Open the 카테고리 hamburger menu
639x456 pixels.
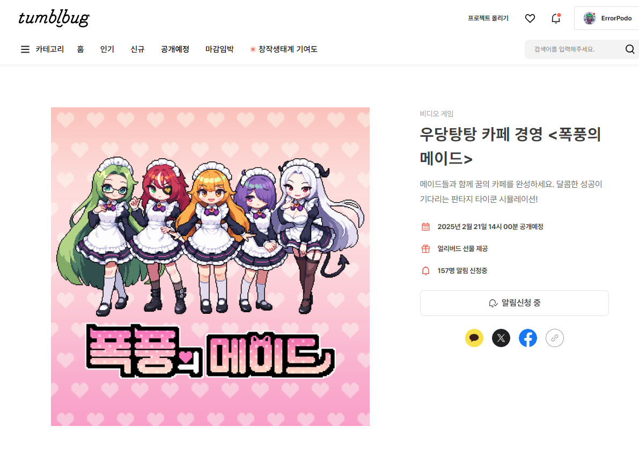click(x=42, y=49)
